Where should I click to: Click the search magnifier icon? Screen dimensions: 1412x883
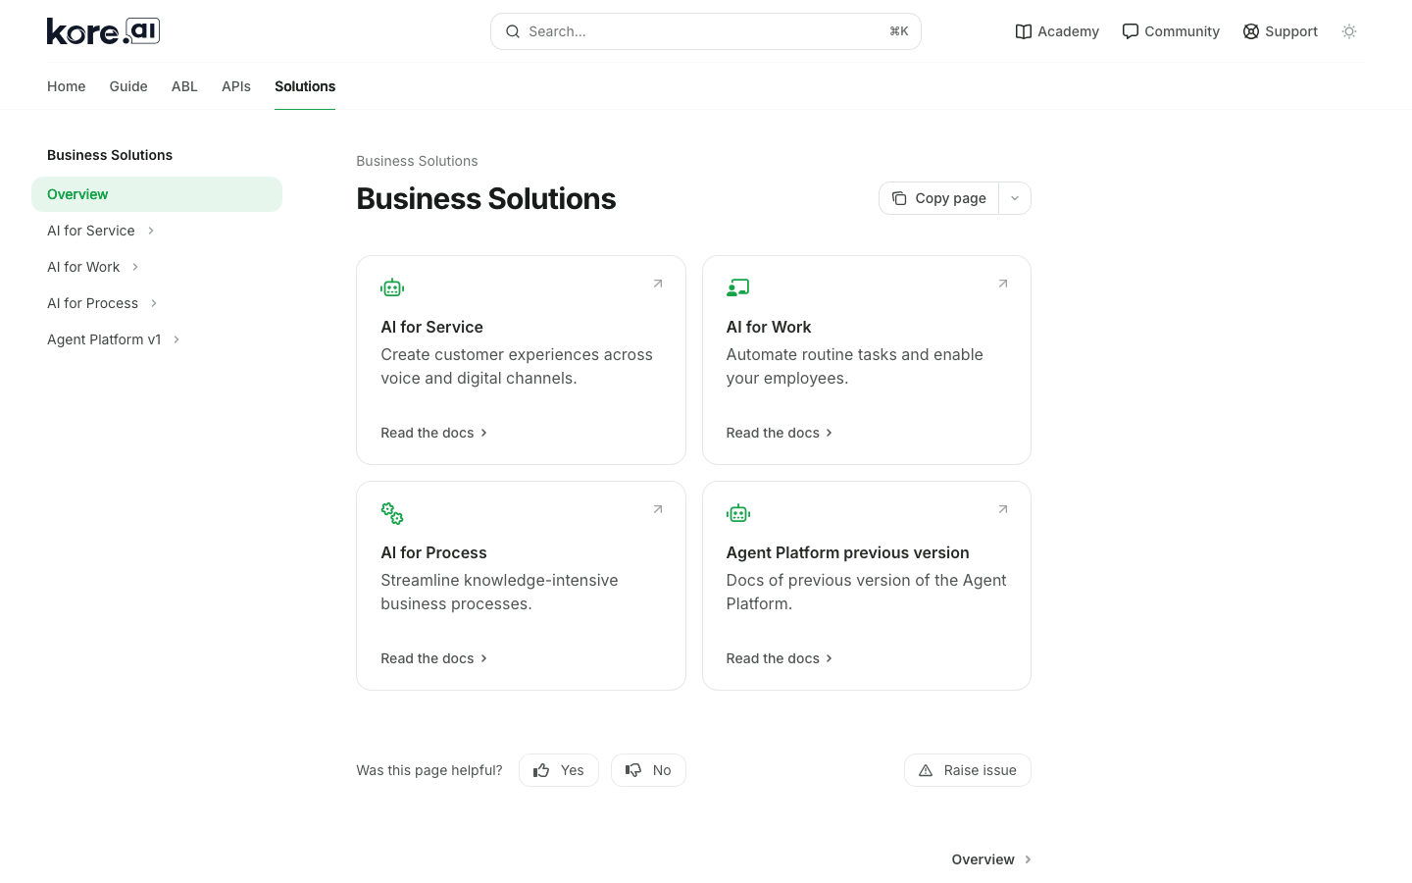[513, 31]
